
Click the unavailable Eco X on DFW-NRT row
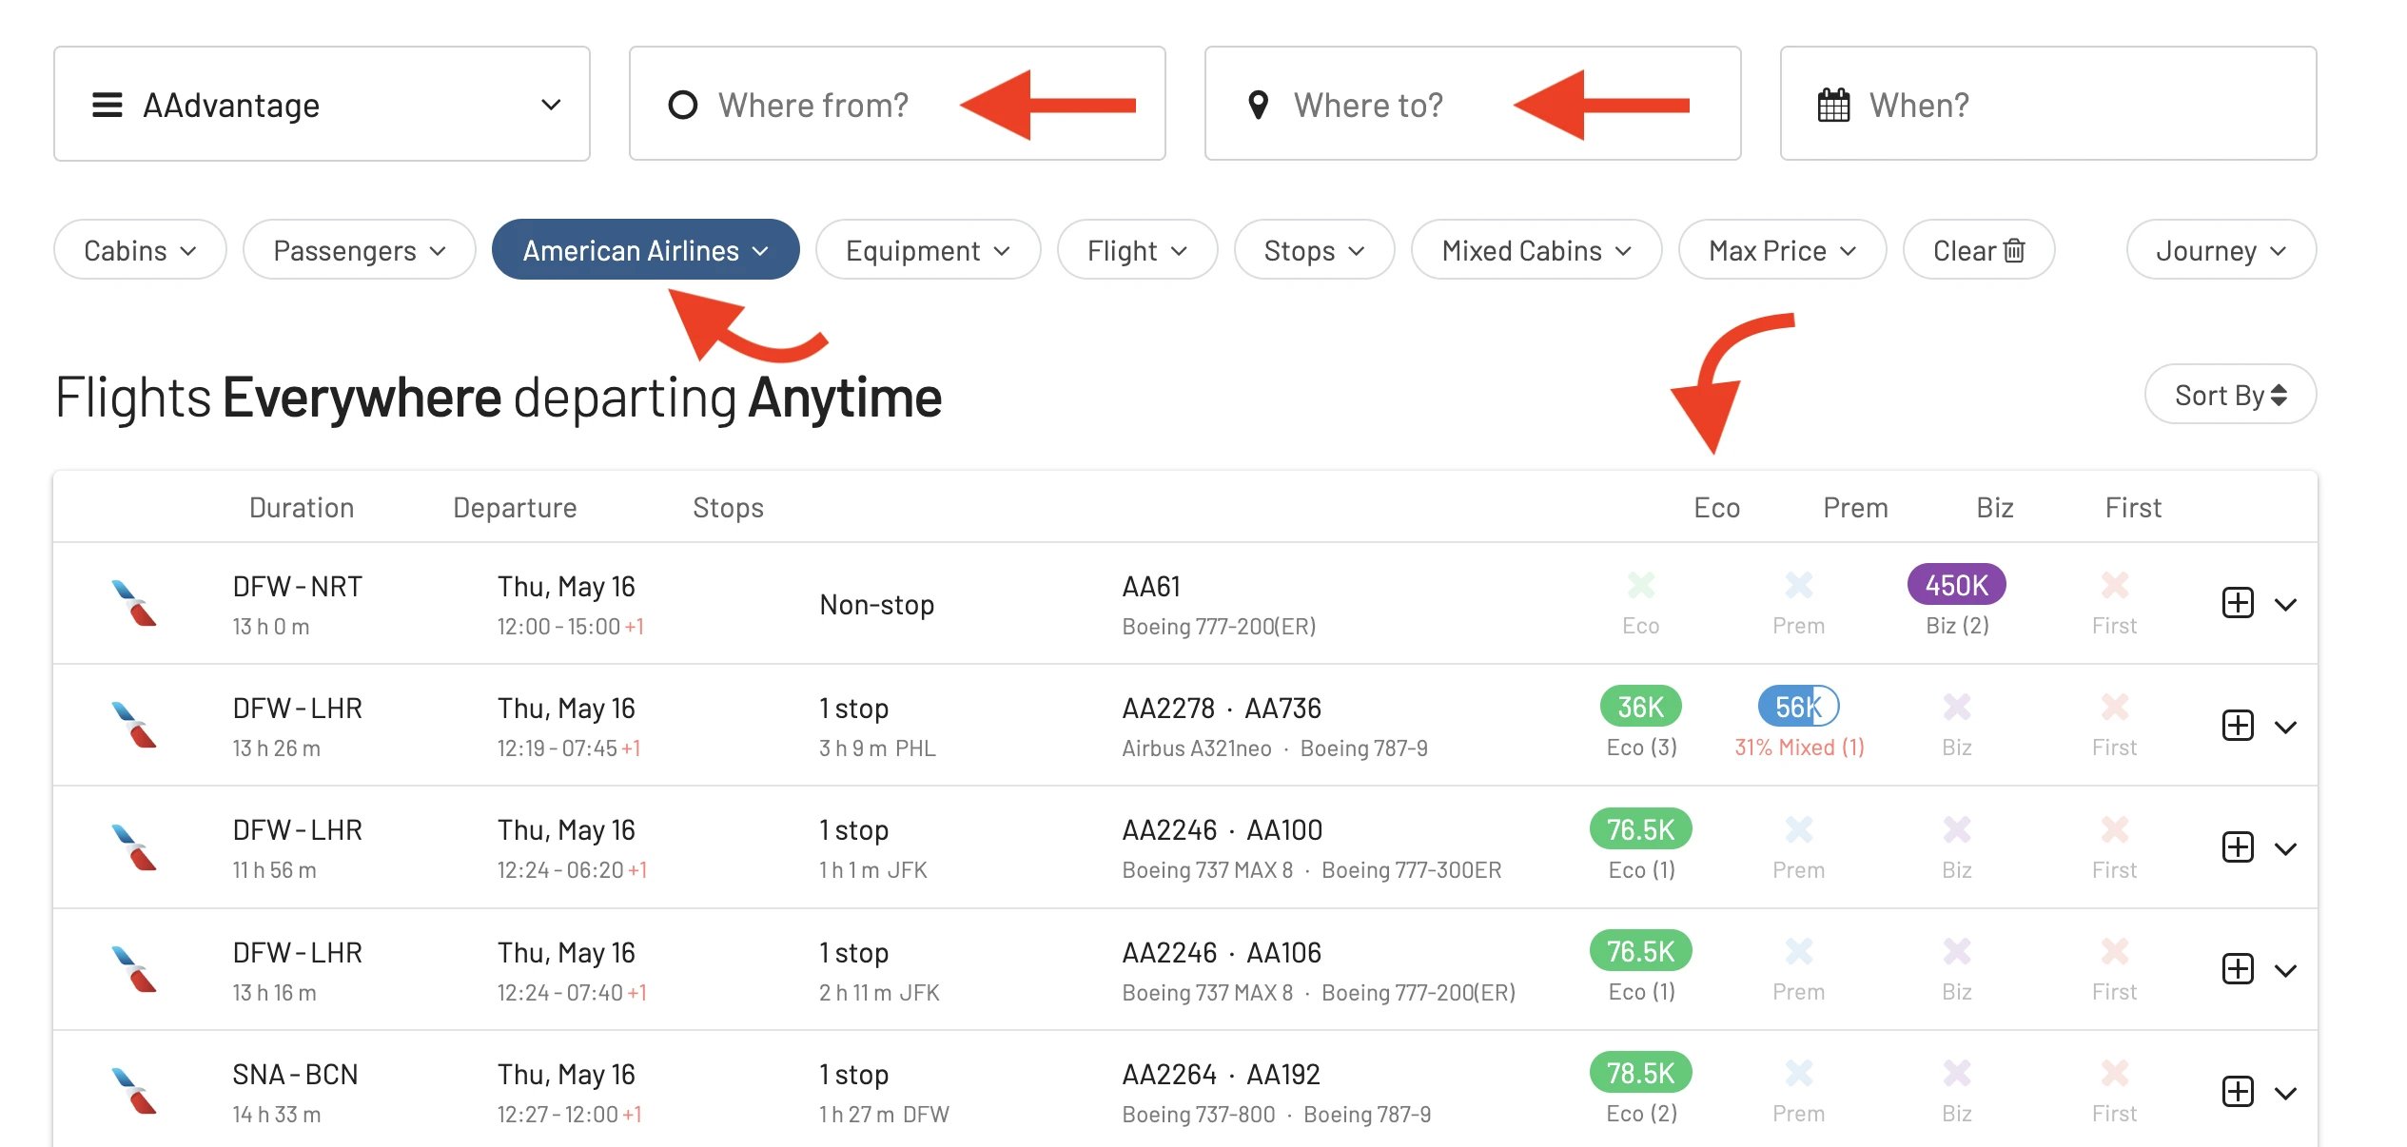click(1641, 584)
